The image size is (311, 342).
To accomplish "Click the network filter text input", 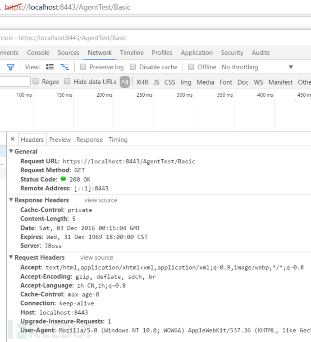I will click(x=15, y=81).
